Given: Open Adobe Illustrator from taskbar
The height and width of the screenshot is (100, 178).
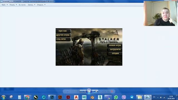Looking at the screenshot, I should click(60, 97).
